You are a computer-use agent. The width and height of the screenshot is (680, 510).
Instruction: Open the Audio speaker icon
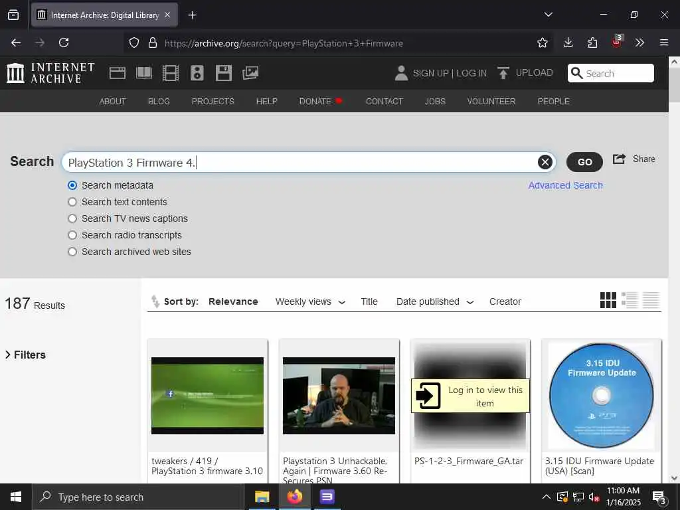point(197,73)
